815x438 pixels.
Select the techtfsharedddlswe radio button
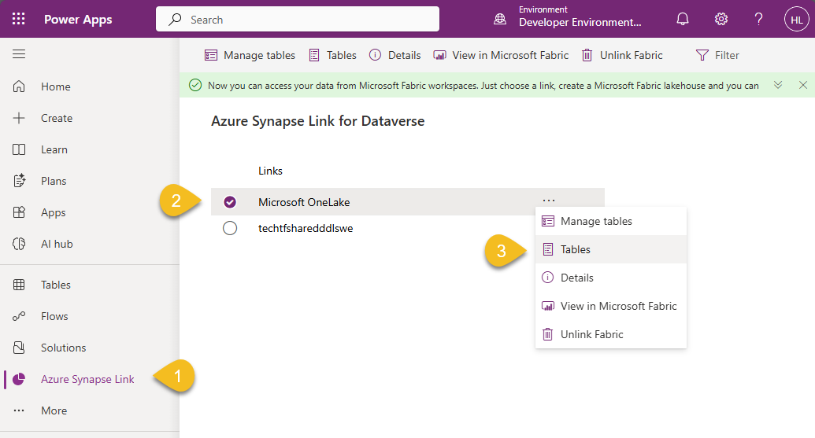pos(230,228)
